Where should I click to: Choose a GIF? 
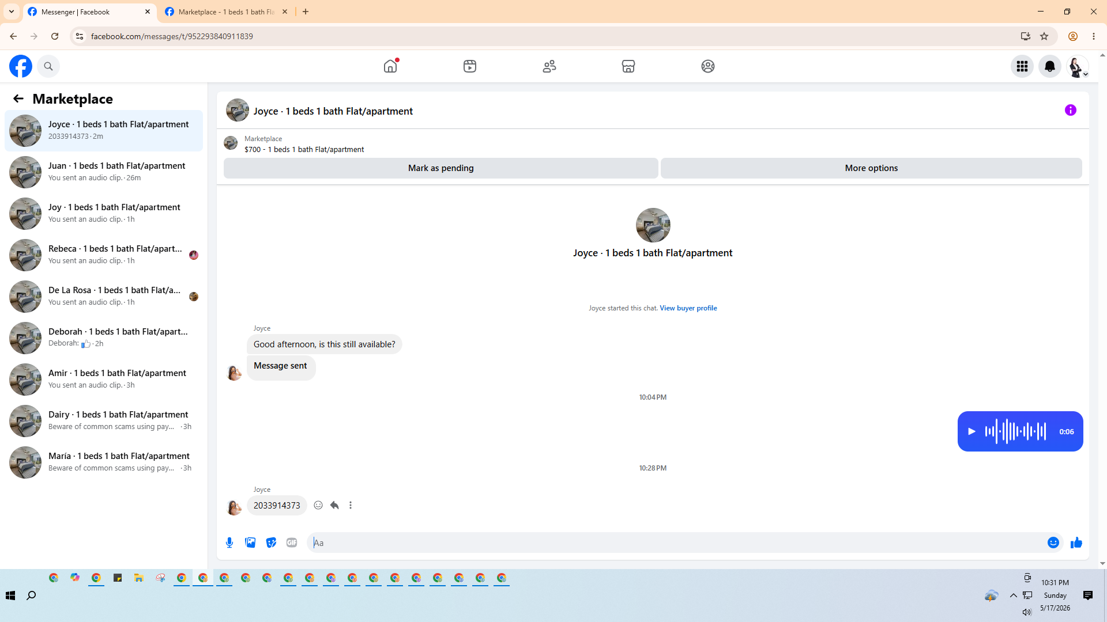[292, 543]
